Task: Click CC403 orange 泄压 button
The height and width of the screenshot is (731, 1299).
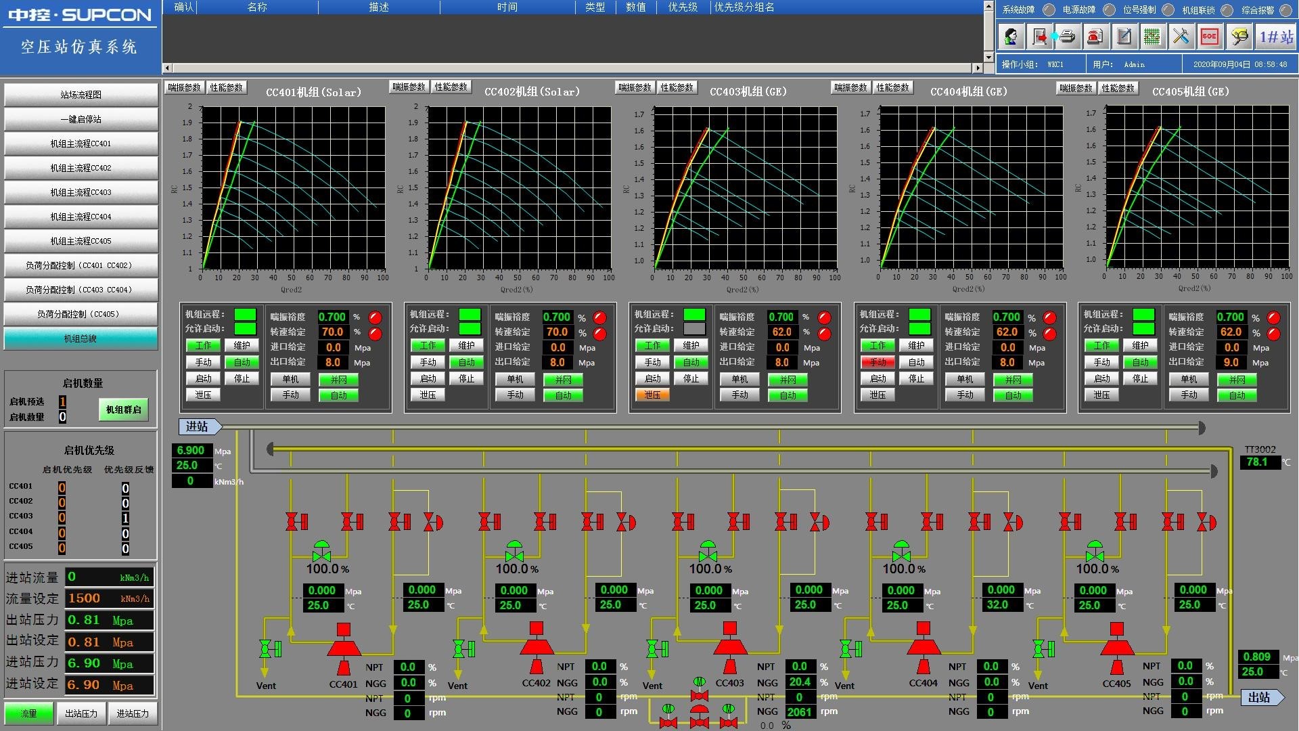Action: pyautogui.click(x=653, y=395)
